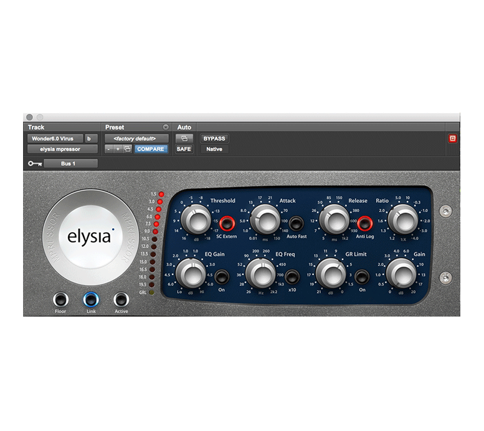Click the 1.5 gain reduction LED
Viewport: 484px width, 431px height.
click(161, 194)
